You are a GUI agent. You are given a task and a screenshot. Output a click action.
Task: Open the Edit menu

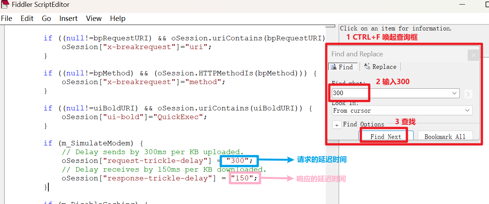tap(27, 18)
